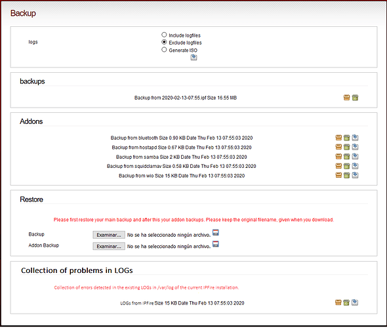Download the LOGs from IPFire collection

point(338,302)
